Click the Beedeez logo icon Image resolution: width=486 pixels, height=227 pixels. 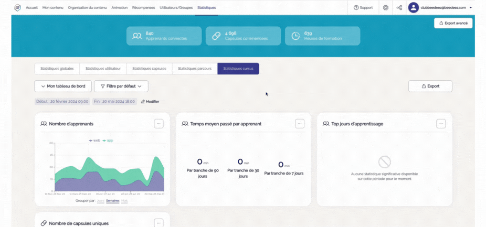(17, 7)
